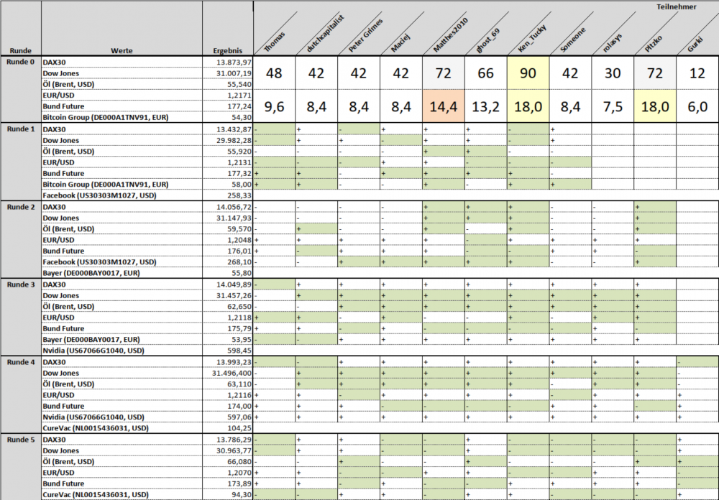This screenshot has width=719, height=500.
Task: Click the 'Matthes2010' participant header
Action: pyautogui.click(x=450, y=35)
